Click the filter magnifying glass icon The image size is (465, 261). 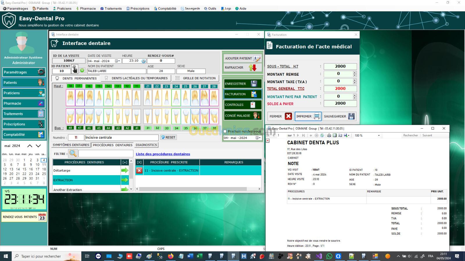(x=73, y=153)
